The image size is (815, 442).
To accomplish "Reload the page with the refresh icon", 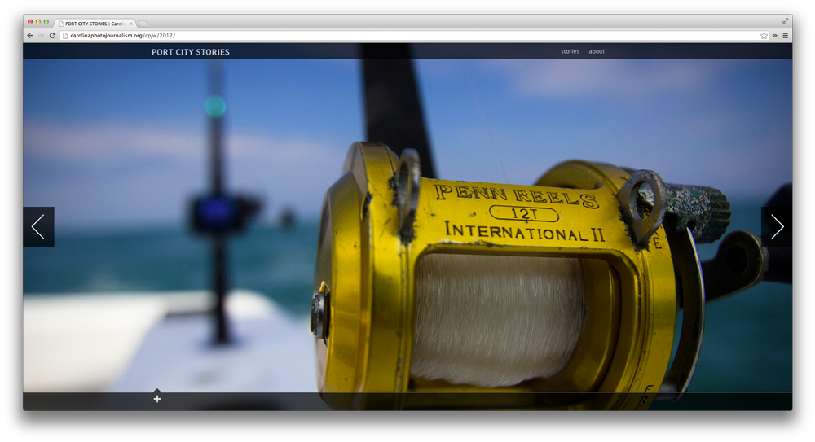I will [52, 35].
